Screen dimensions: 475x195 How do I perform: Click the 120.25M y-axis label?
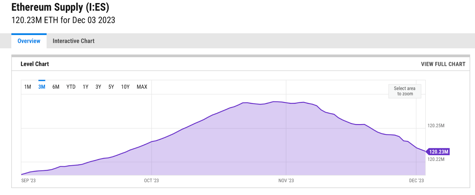436,126
